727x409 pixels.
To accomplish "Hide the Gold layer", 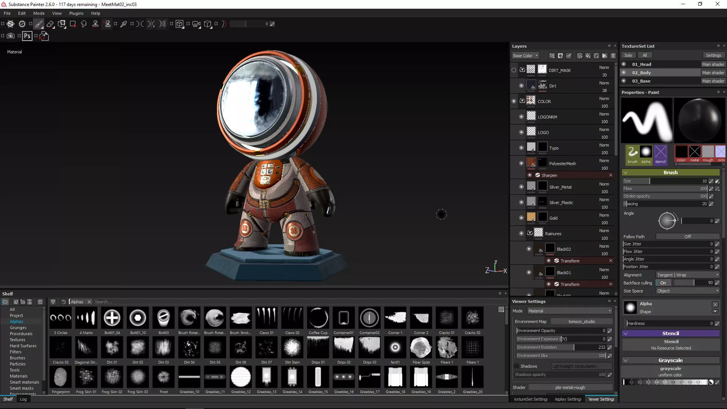I will click(x=521, y=218).
